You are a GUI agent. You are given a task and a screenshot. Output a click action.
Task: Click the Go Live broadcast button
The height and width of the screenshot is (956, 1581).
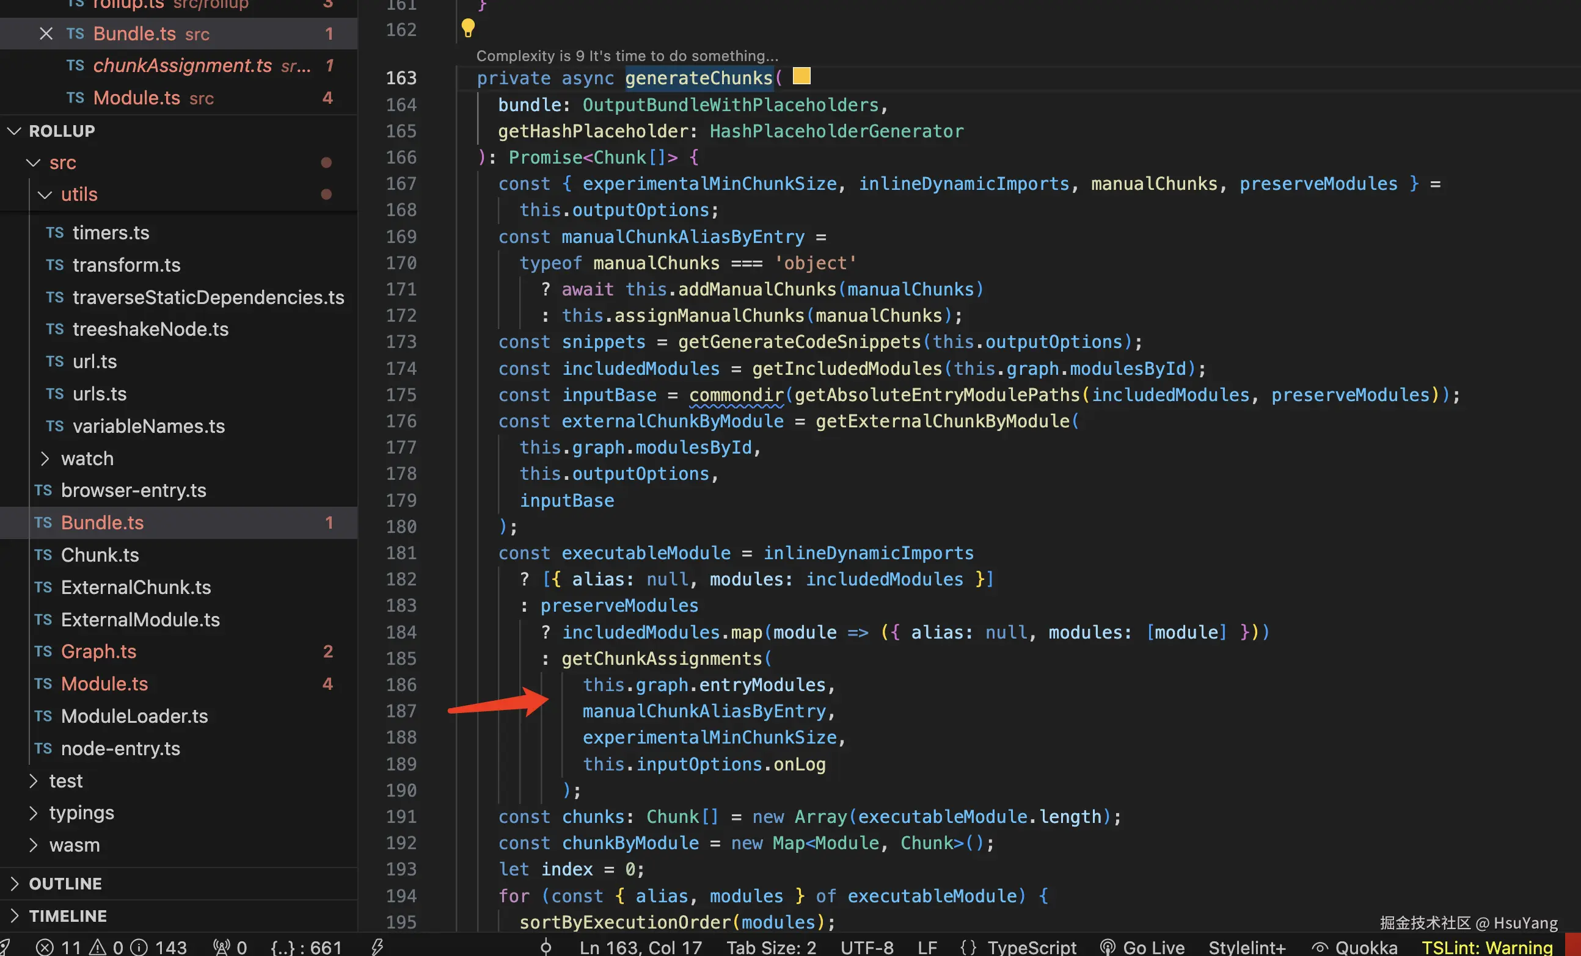point(1142,946)
